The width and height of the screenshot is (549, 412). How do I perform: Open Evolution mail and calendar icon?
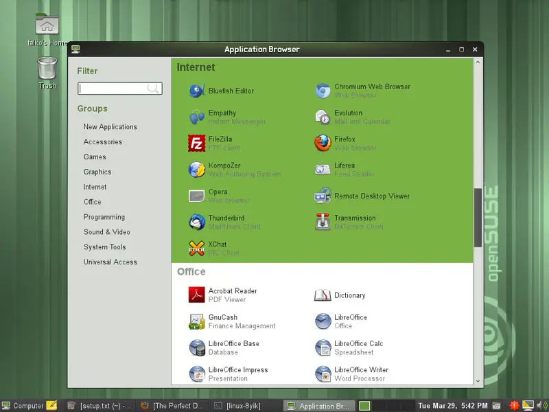pyautogui.click(x=323, y=117)
